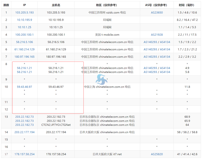This screenshot has width=203, height=159.
Task: Click the 主机名 column header
Action: tap(56, 5)
